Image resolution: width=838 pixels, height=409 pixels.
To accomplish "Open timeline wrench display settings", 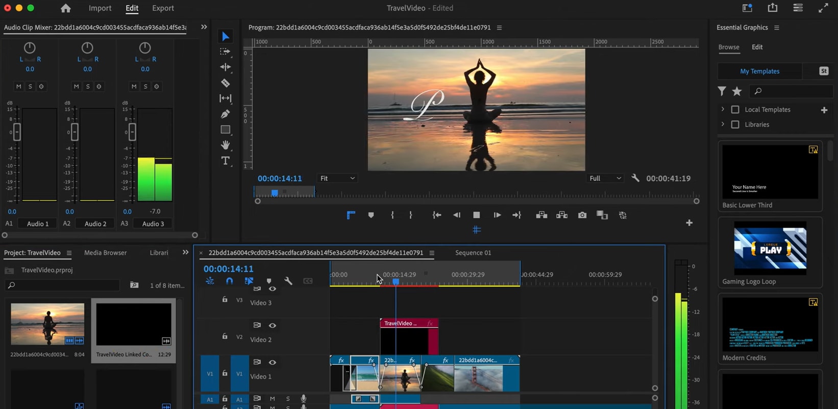I will [288, 281].
